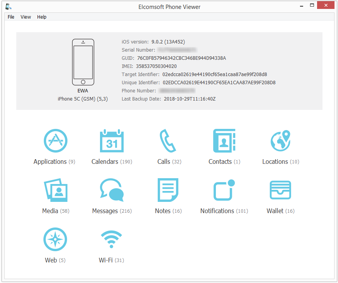The image size is (338, 283).
Task: Open the Calls phone handset icon
Action: click(x=168, y=141)
